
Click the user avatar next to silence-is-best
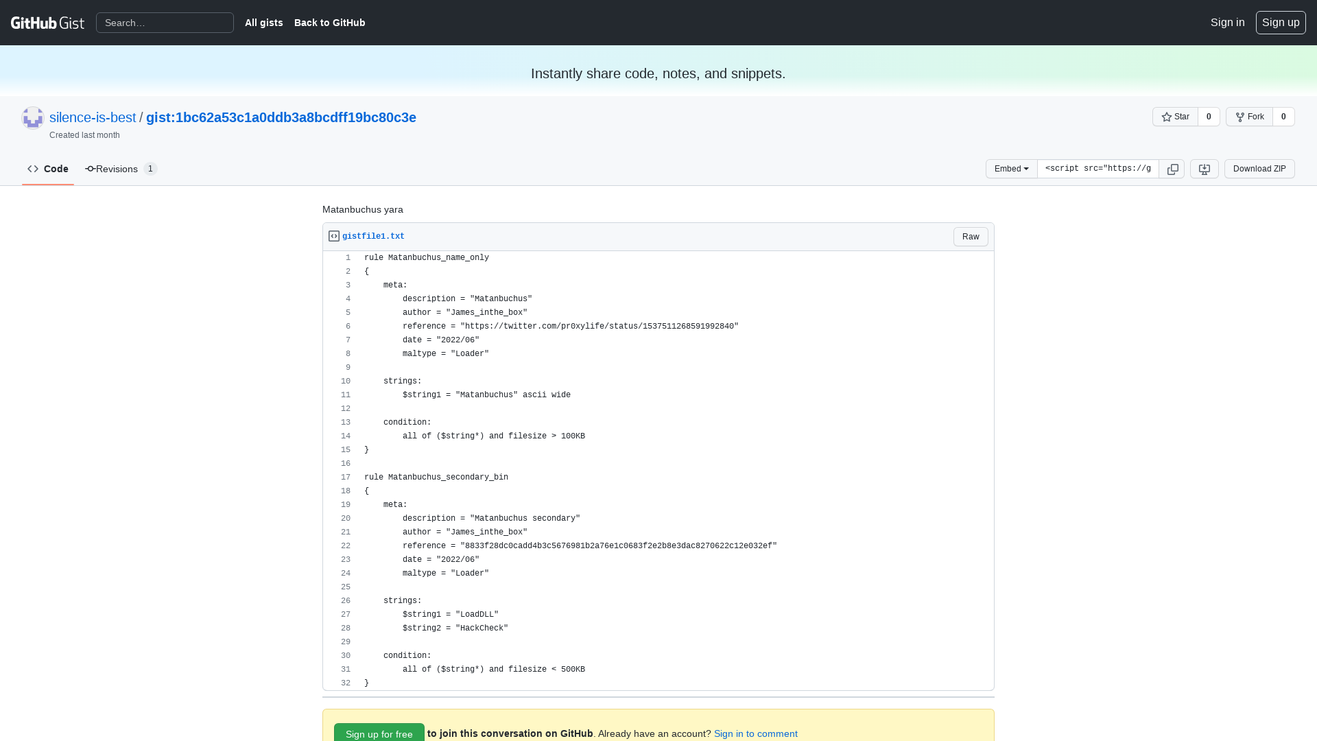32,117
